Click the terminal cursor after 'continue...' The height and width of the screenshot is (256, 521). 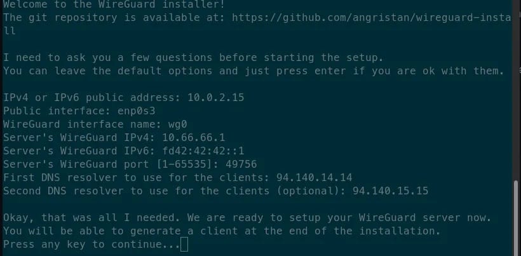[184, 245]
